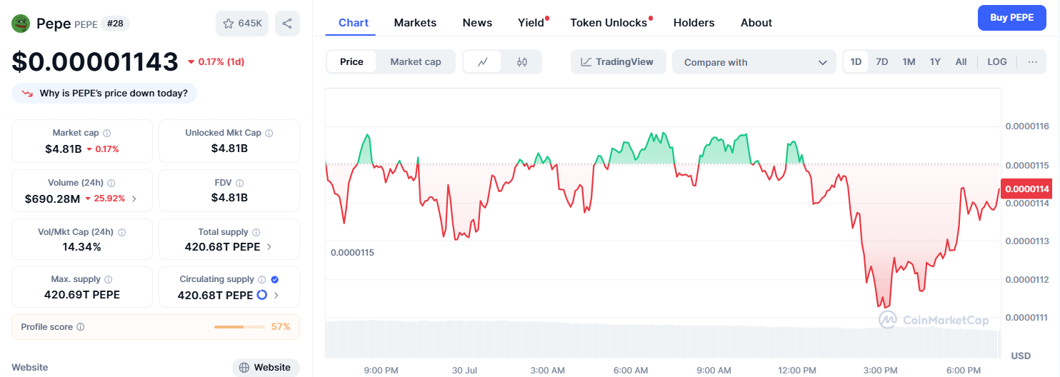
Task: Click the downtrend icon in price explanation
Action: click(27, 94)
